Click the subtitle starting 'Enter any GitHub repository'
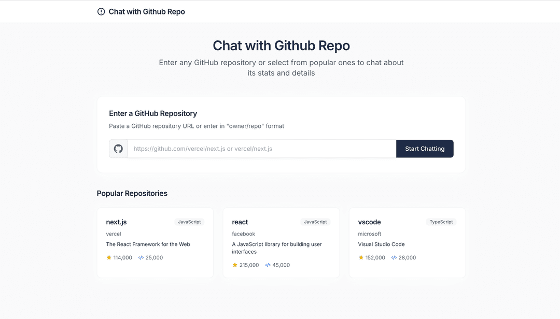Image resolution: width=560 pixels, height=319 pixels. click(281, 68)
